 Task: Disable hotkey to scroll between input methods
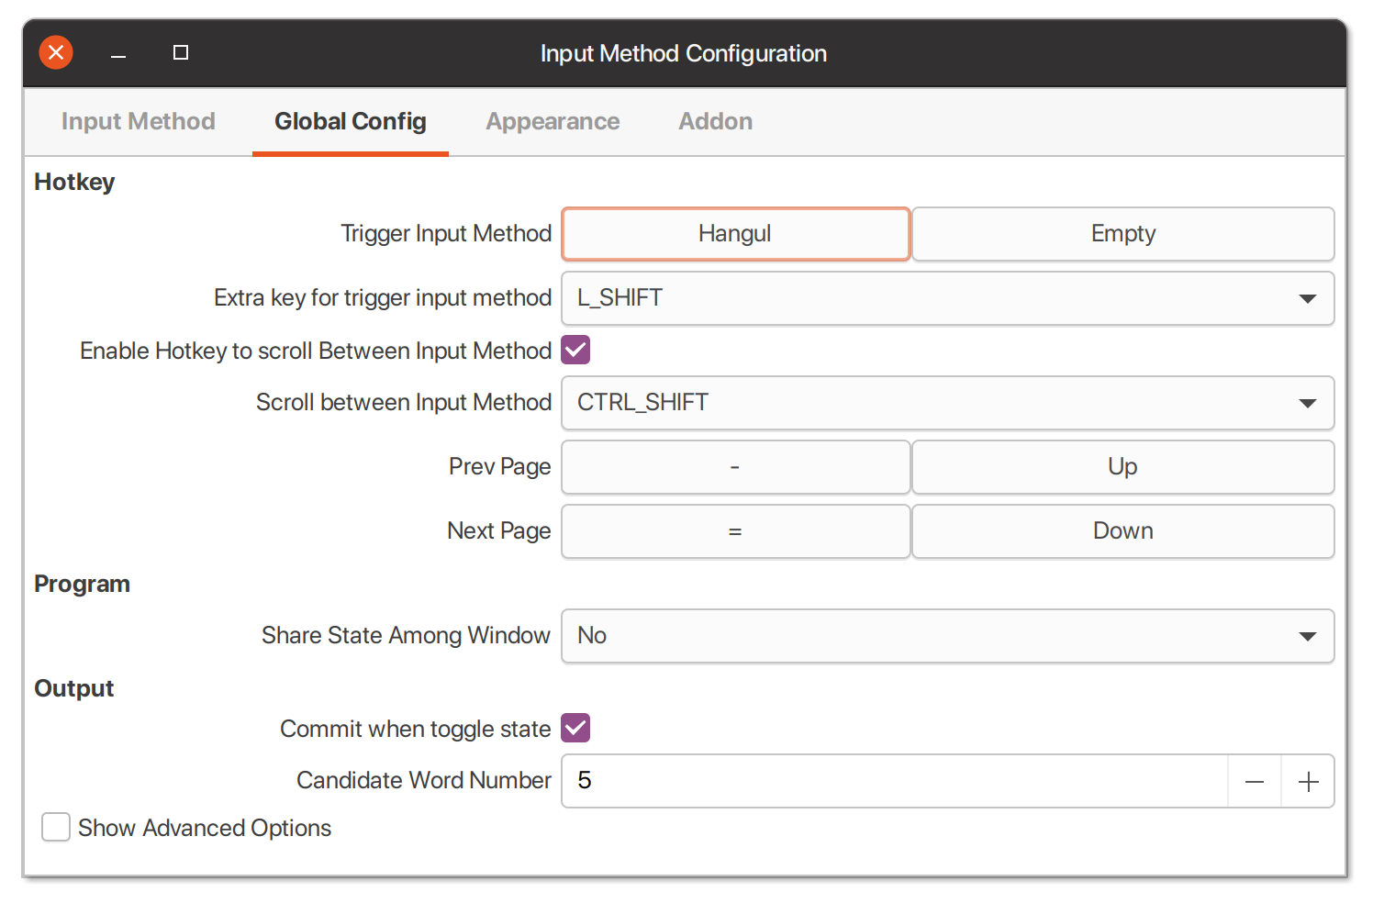[575, 350]
